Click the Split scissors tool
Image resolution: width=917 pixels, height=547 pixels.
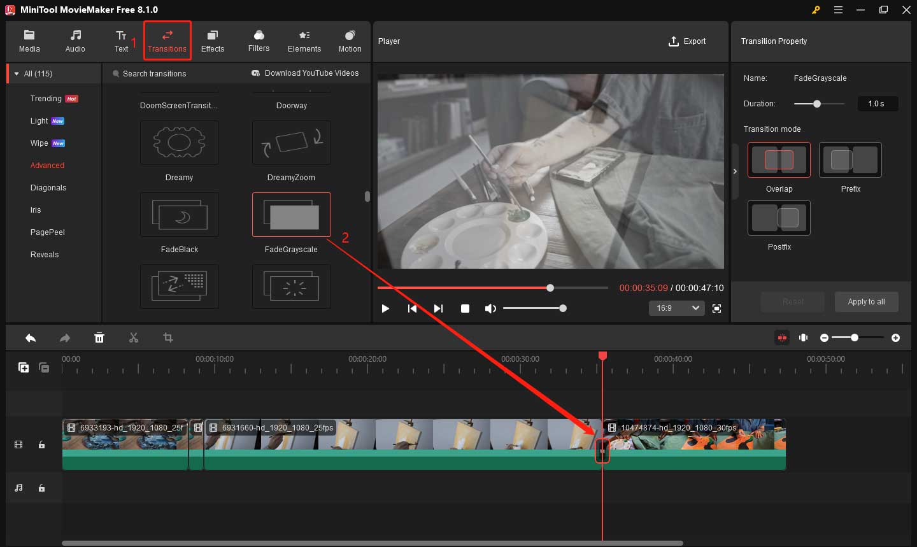pyautogui.click(x=134, y=338)
